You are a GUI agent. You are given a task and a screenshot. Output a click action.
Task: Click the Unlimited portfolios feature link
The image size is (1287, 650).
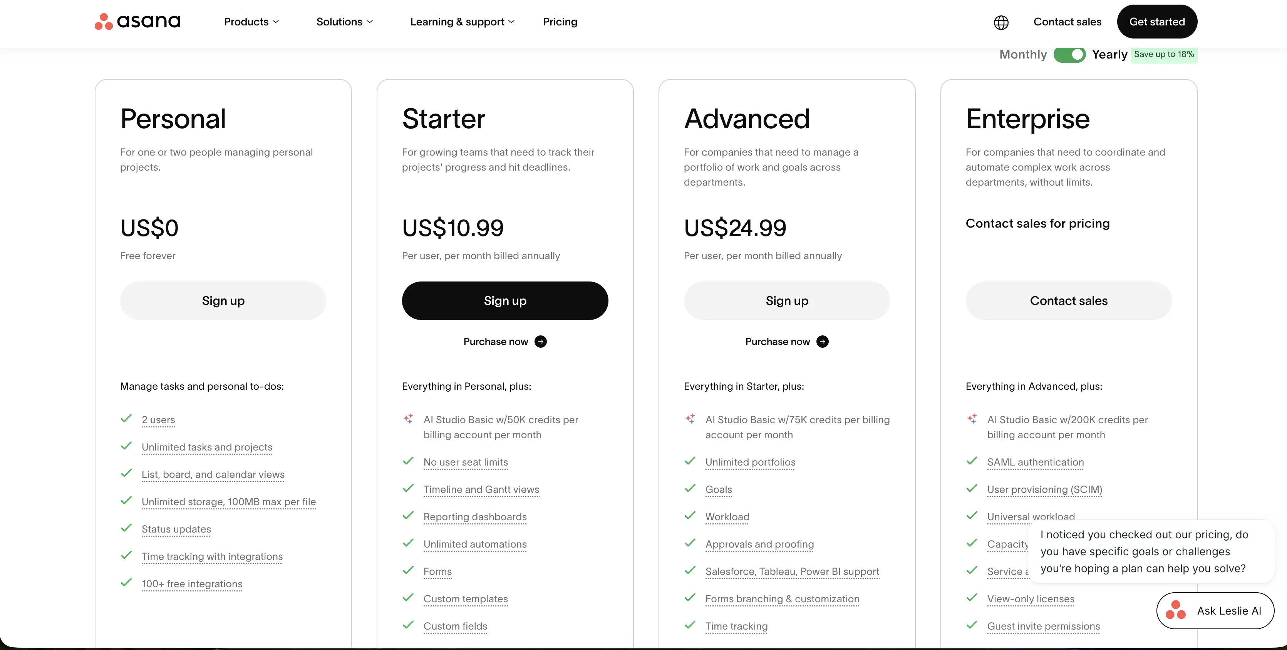[x=750, y=462]
